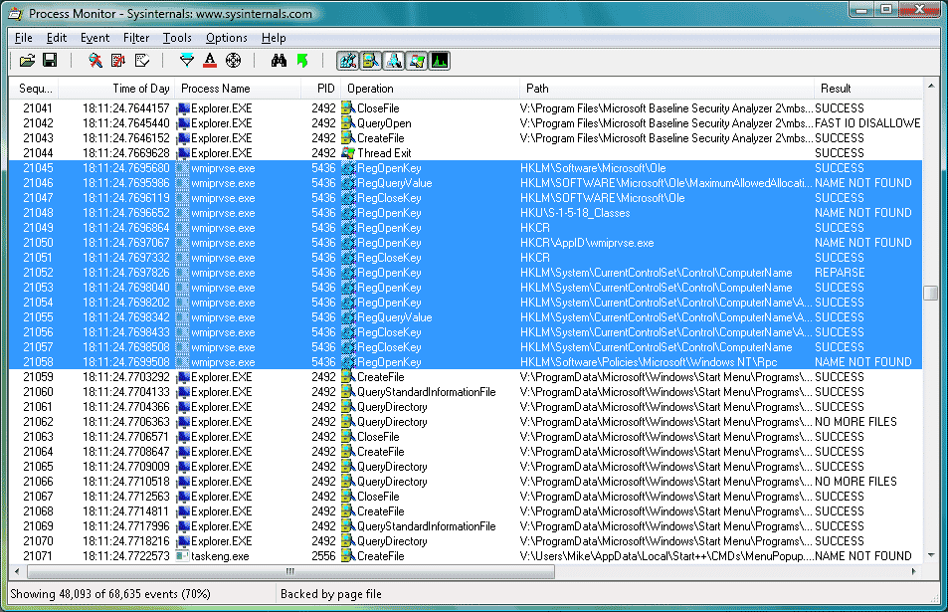This screenshot has height=612, width=948.
Task: Open the Tools menu
Action: click(177, 38)
